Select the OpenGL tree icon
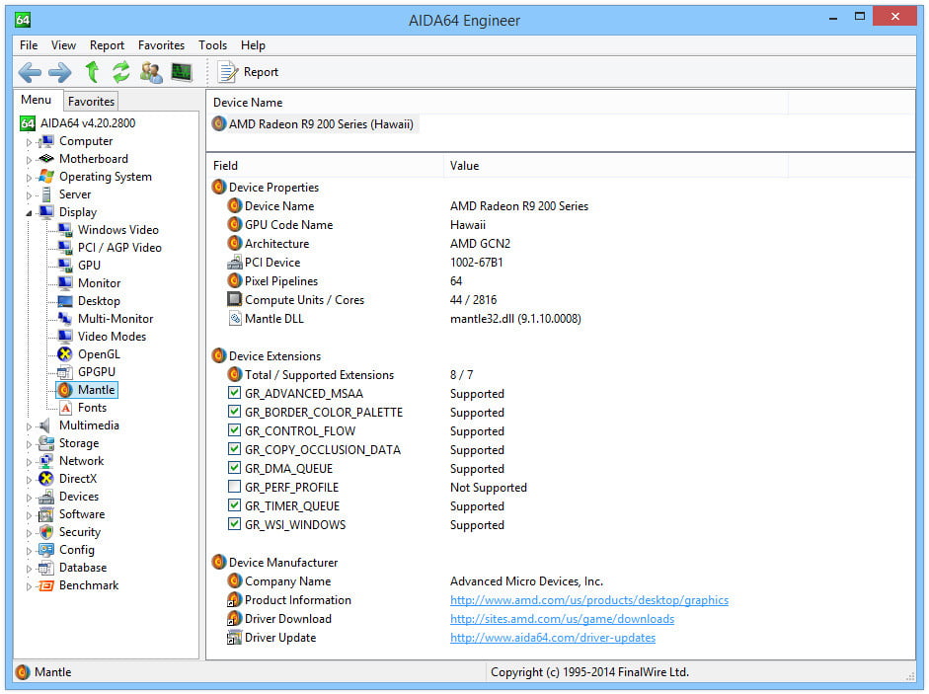 click(x=65, y=354)
